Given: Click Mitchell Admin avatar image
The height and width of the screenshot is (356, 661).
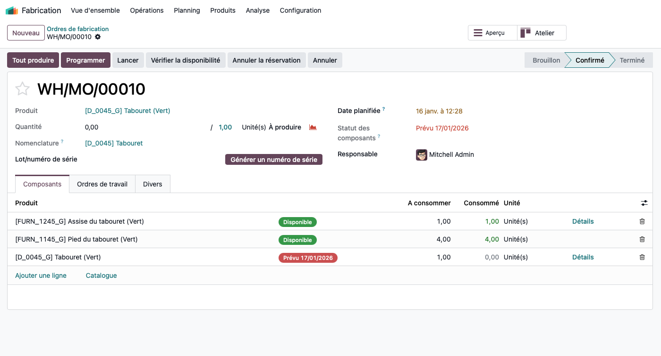Looking at the screenshot, I should [421, 154].
